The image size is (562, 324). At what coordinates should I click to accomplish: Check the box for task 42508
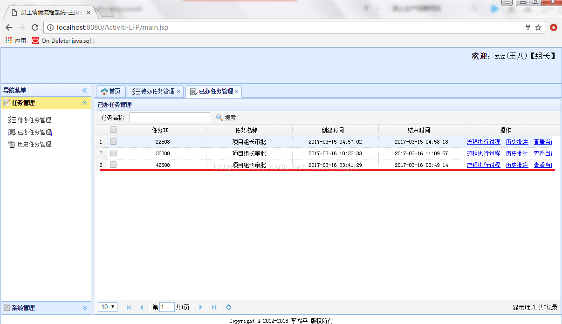click(x=113, y=165)
